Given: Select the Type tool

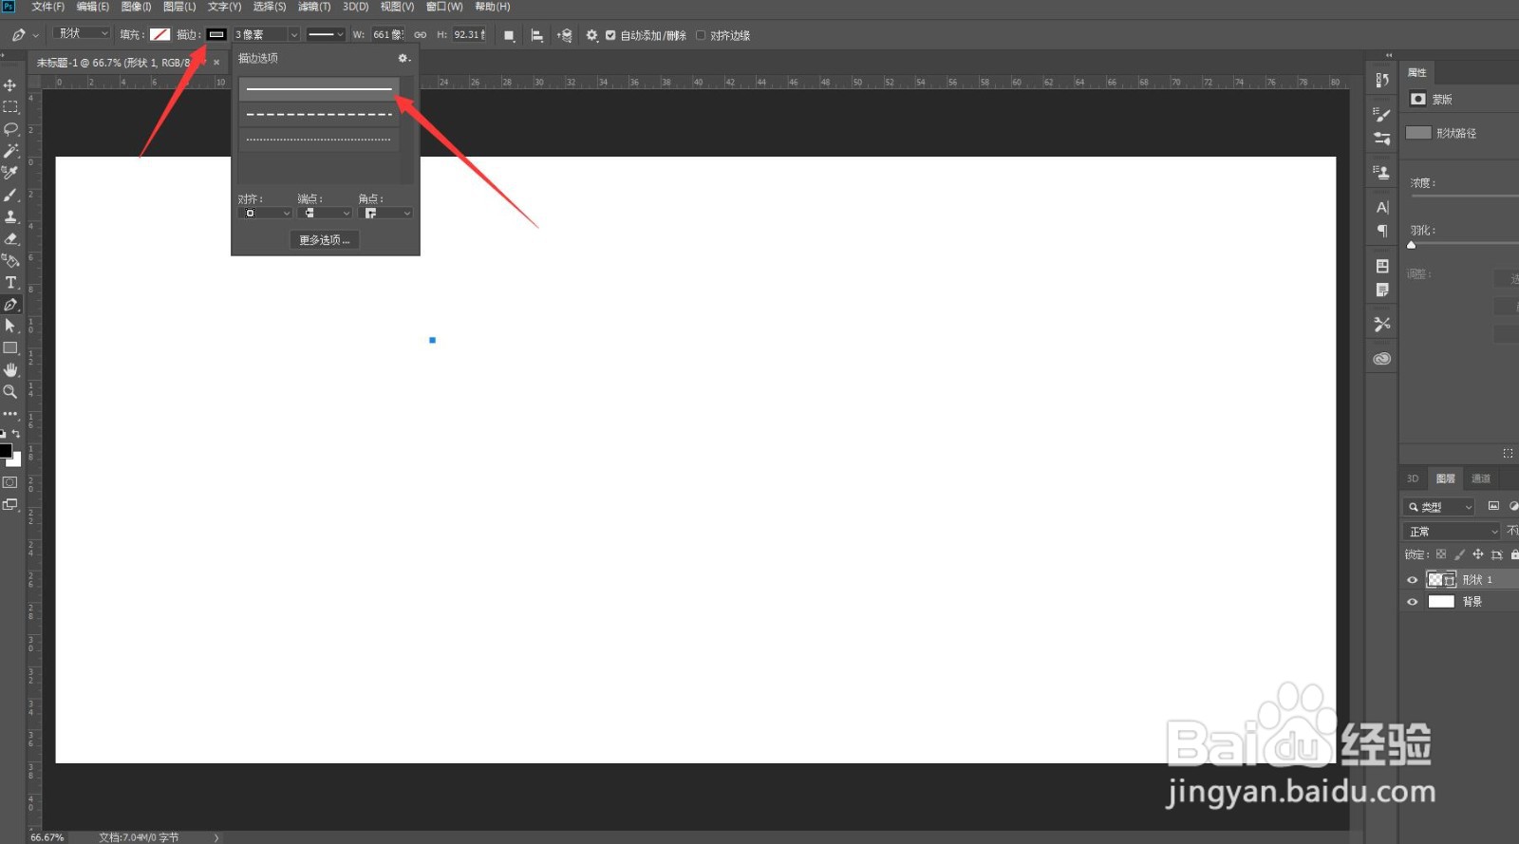Looking at the screenshot, I should 10,282.
